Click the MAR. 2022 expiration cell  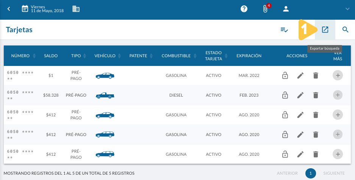pyautogui.click(x=249, y=75)
